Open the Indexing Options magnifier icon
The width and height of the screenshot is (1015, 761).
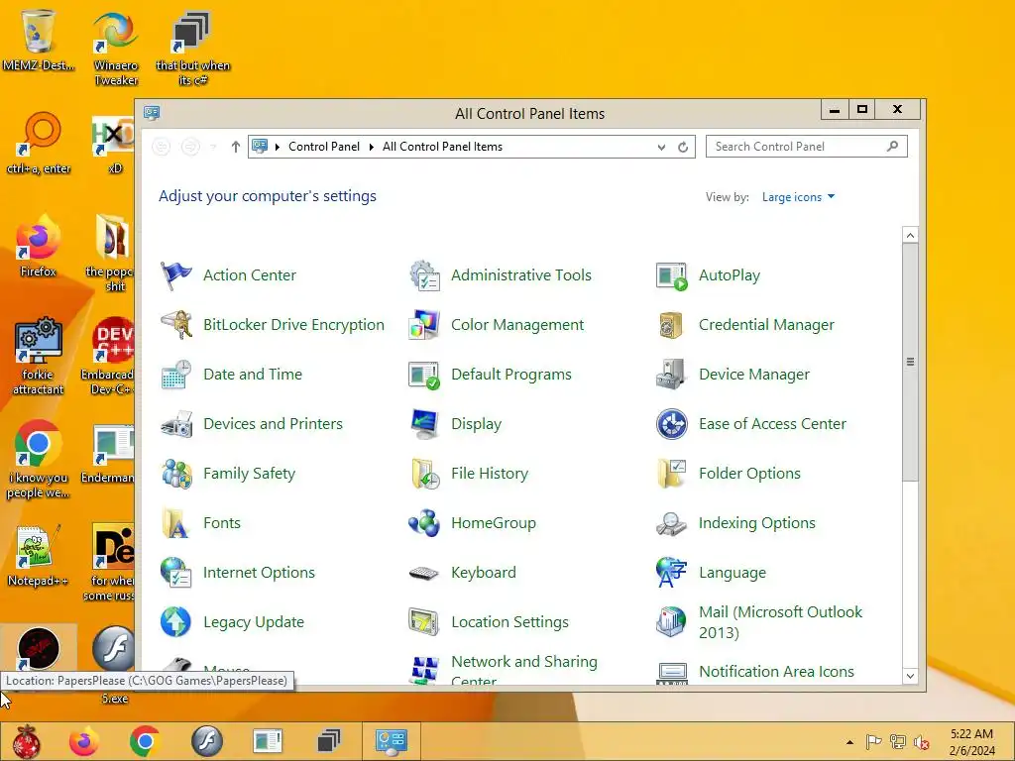[x=671, y=523]
